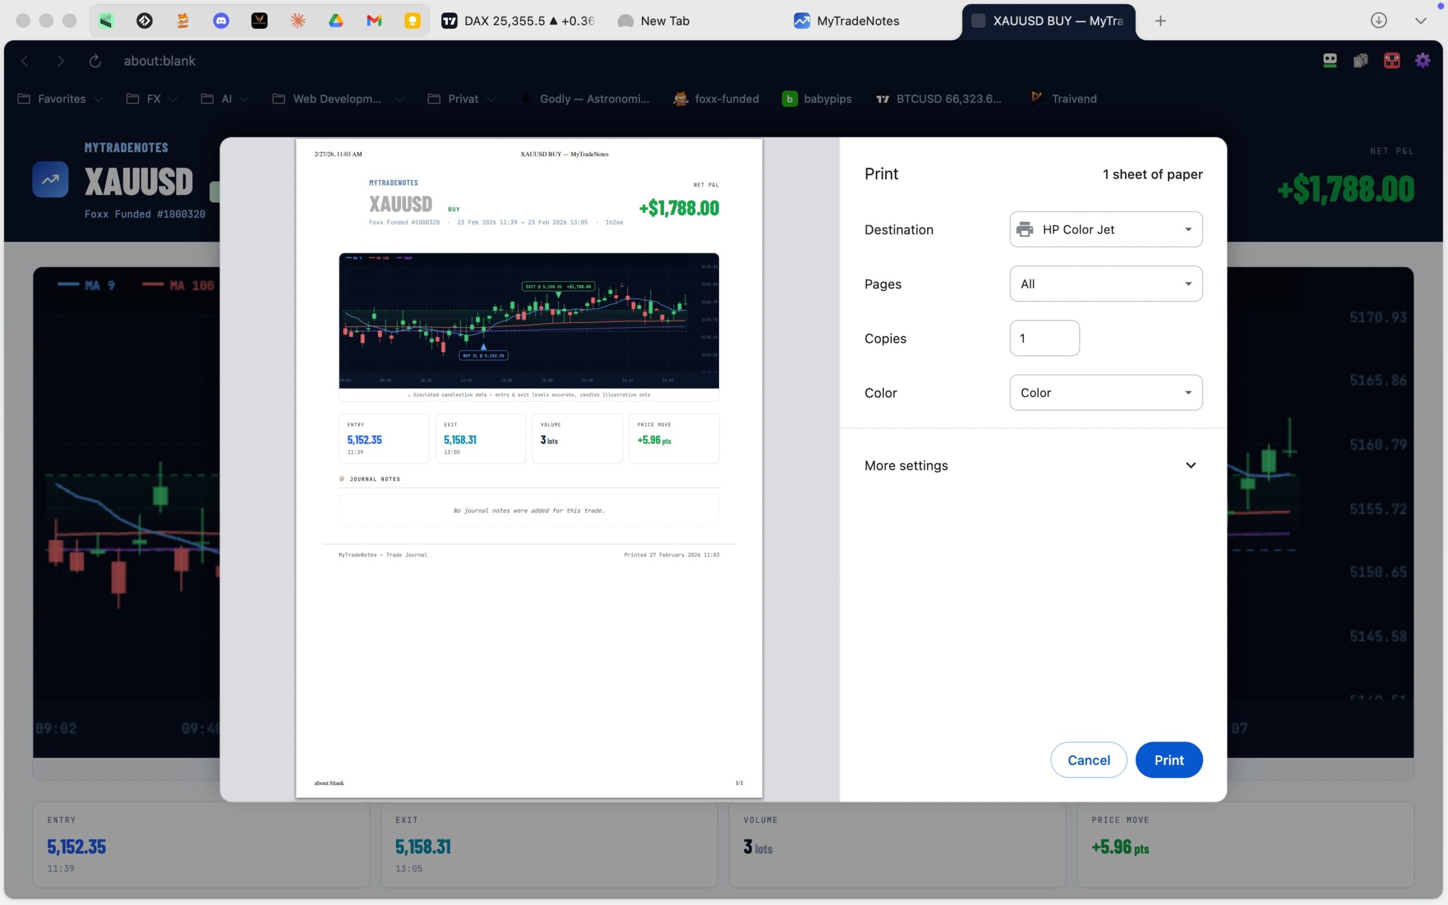Open the Destination printer dropdown
The width and height of the screenshot is (1448, 905).
[1105, 229]
